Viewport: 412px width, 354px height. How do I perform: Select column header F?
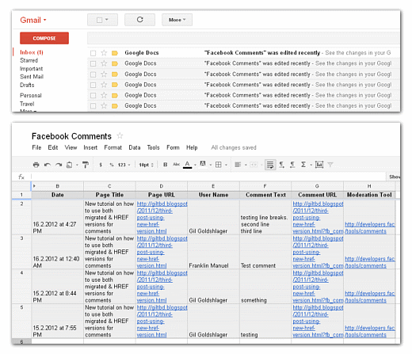click(265, 186)
